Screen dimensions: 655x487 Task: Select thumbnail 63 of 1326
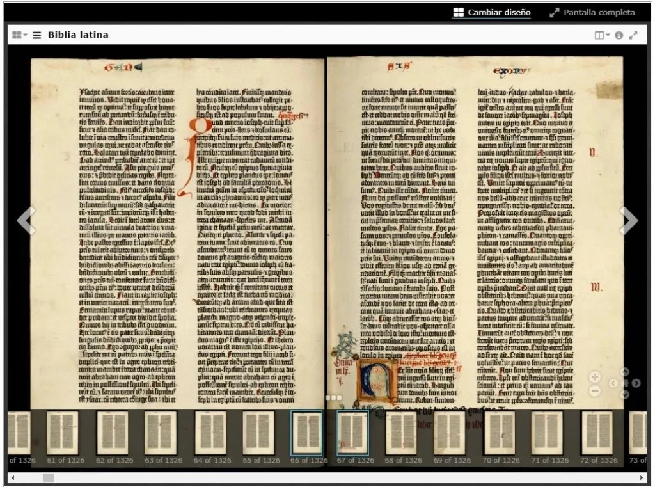tap(161, 433)
